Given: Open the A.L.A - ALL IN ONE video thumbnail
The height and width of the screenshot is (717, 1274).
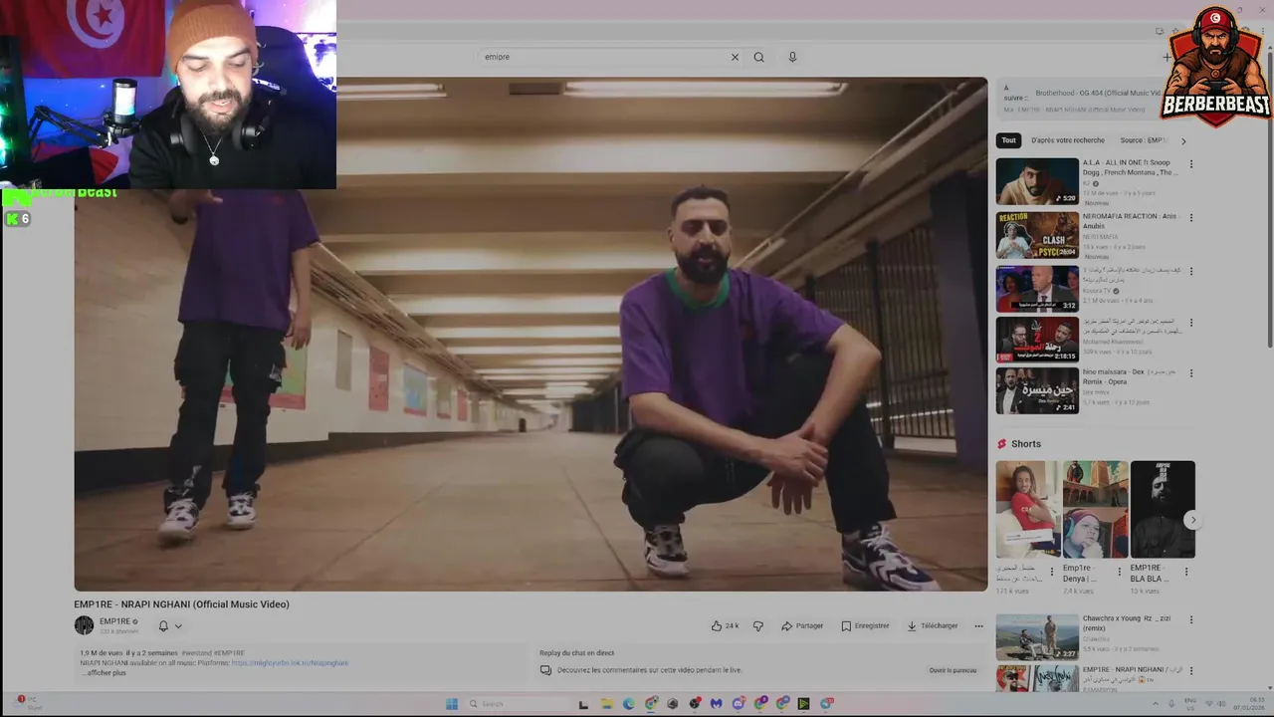Looking at the screenshot, I should (x=1037, y=181).
